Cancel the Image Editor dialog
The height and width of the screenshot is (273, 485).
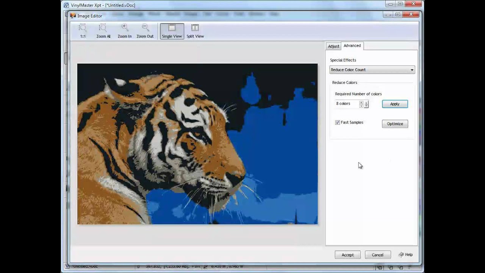[377, 255]
